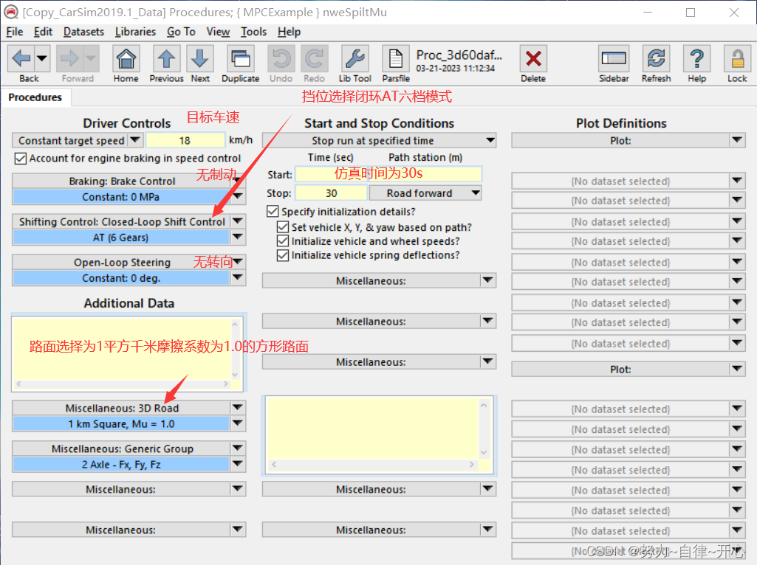Delete the Proc_3d60daf dataset
The width and height of the screenshot is (757, 565).
tap(533, 63)
